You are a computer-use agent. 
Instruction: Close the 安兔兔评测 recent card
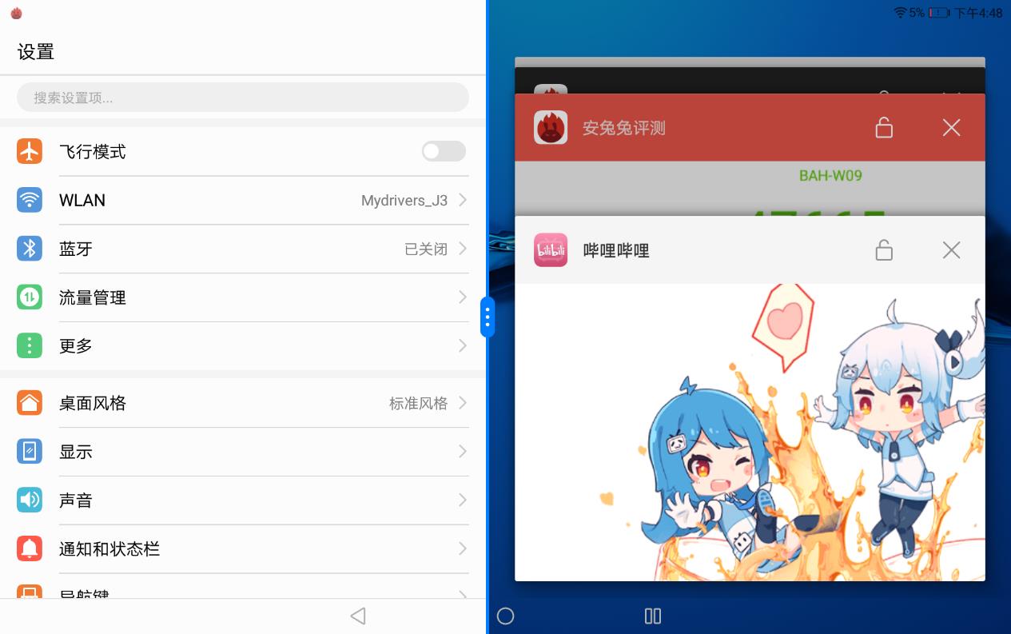(951, 127)
